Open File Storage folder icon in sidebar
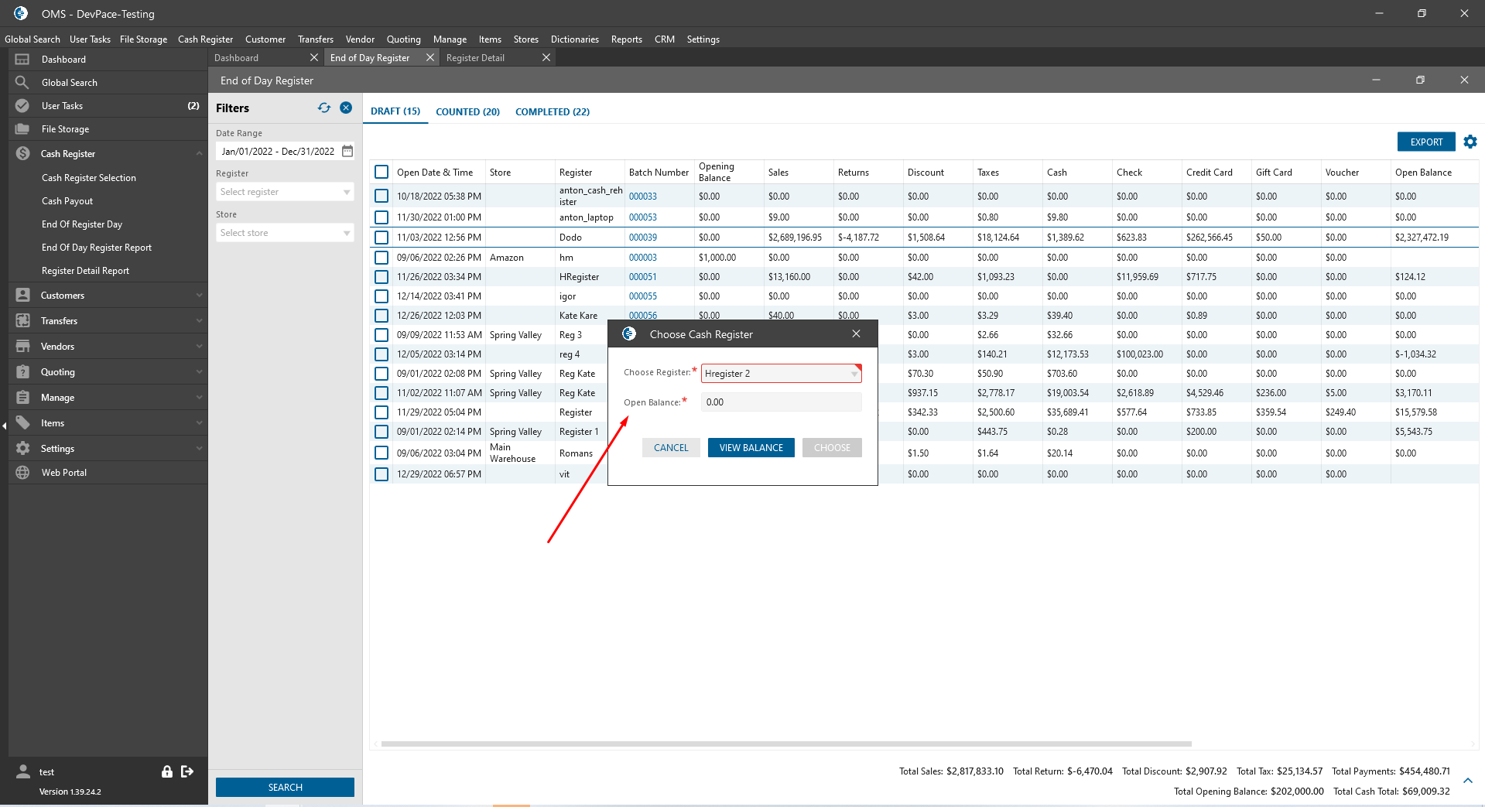 22,129
